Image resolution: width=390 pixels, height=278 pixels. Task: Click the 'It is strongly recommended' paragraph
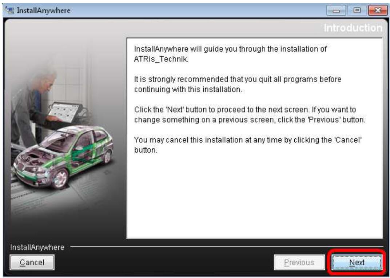click(x=238, y=84)
